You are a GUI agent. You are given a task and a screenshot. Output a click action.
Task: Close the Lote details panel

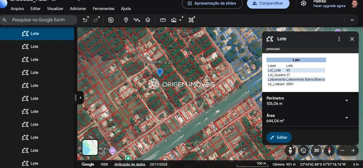pyautogui.click(x=352, y=39)
